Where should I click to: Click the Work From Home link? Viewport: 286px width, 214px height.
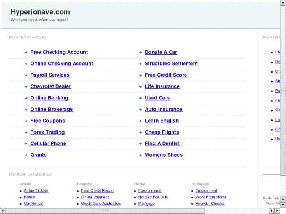(x=211, y=197)
